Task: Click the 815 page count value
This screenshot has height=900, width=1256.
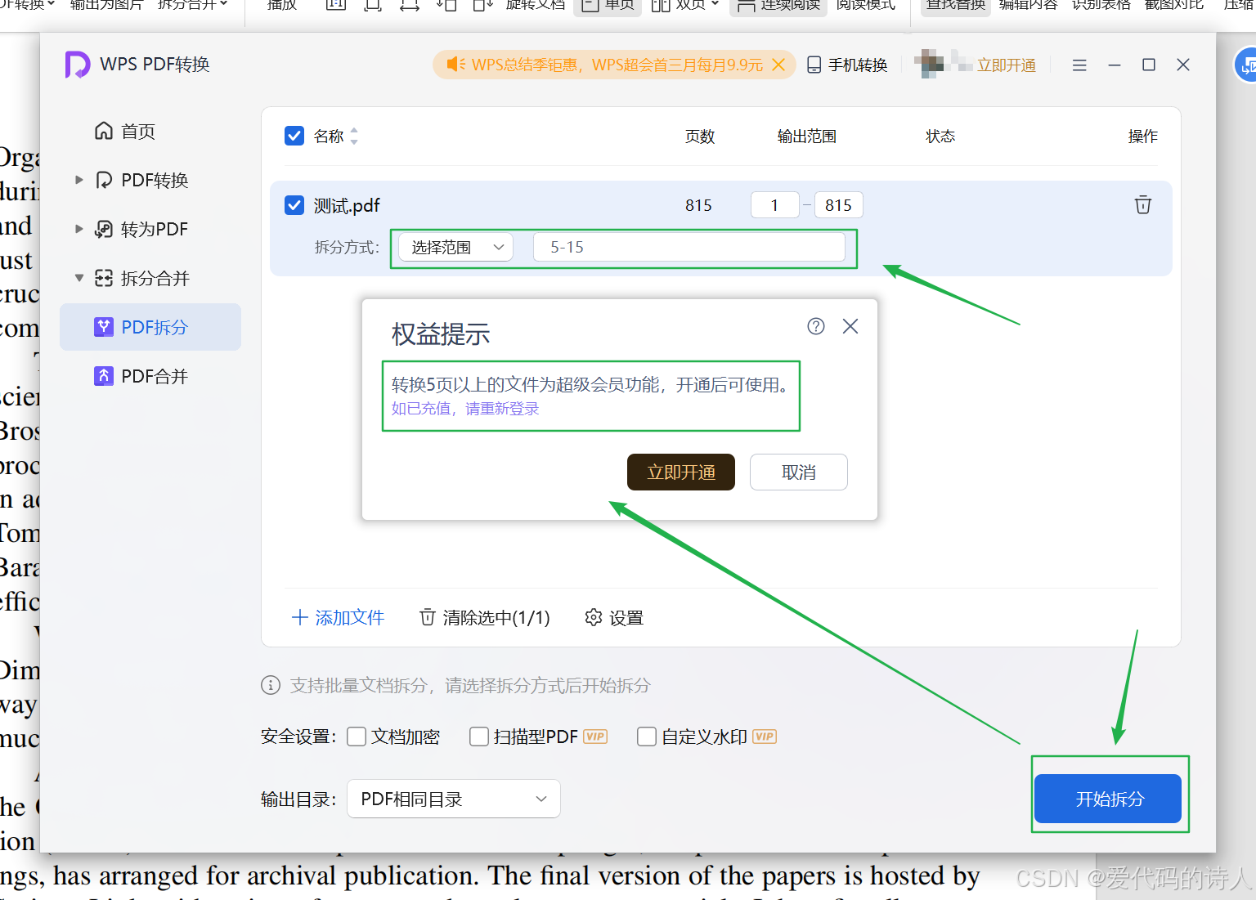Action: pyautogui.click(x=698, y=205)
